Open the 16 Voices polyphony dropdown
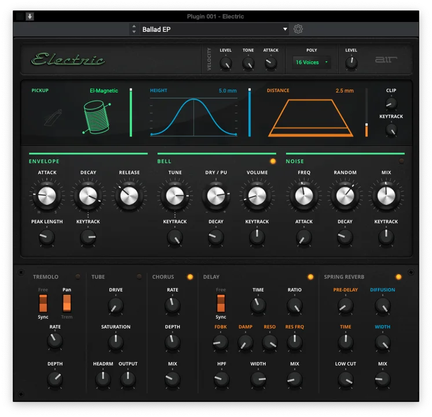This screenshot has height=417, width=432. [x=312, y=62]
